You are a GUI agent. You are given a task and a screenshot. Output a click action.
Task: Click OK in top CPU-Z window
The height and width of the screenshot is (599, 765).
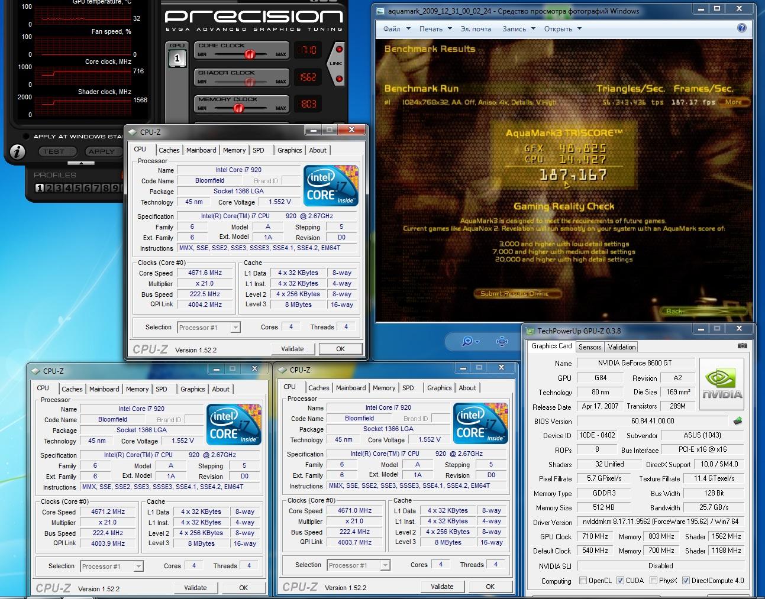(340, 349)
